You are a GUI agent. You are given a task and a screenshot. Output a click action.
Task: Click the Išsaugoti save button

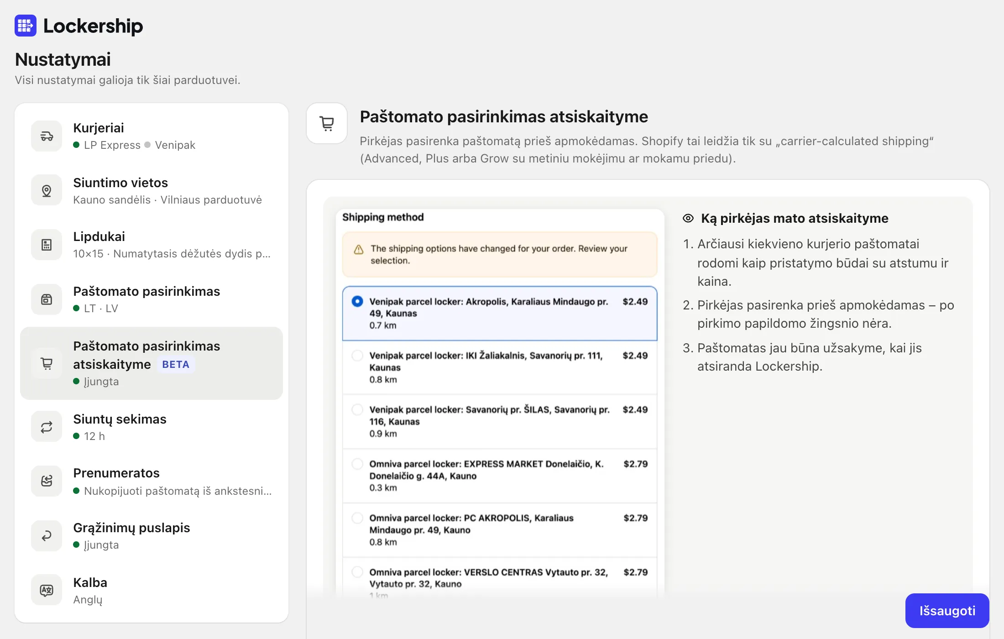point(947,611)
